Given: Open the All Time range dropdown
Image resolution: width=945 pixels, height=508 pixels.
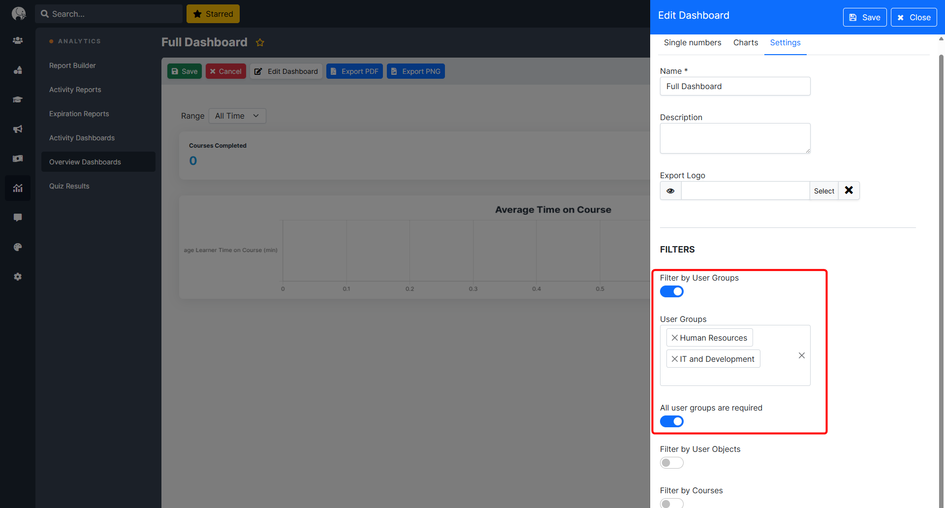Looking at the screenshot, I should pyautogui.click(x=237, y=116).
